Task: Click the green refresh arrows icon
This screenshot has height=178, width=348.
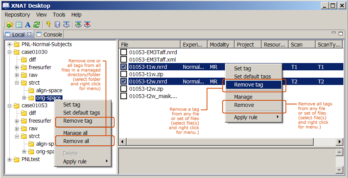Action: coord(36,25)
